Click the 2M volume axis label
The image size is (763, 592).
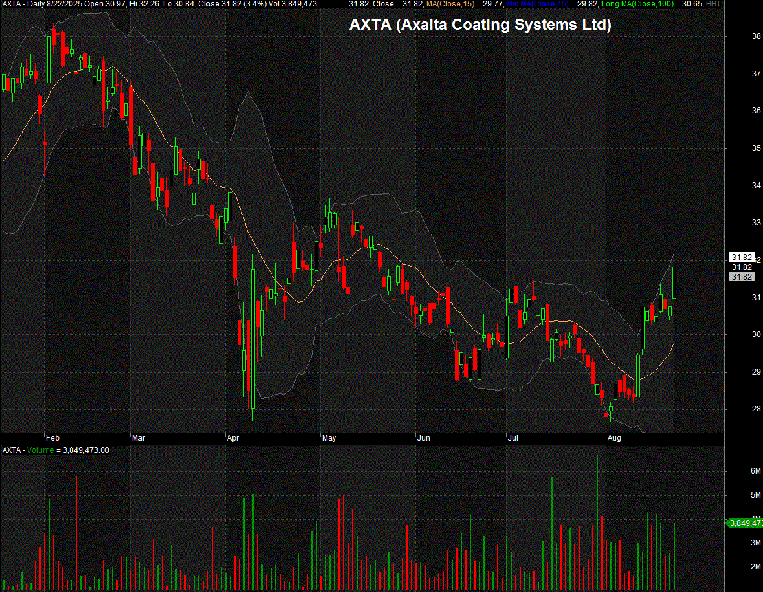click(x=756, y=566)
